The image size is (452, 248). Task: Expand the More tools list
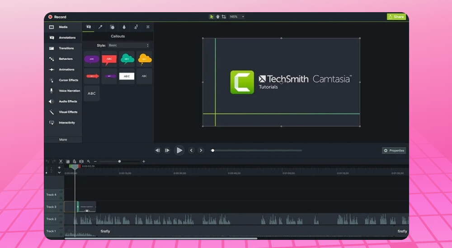click(63, 139)
